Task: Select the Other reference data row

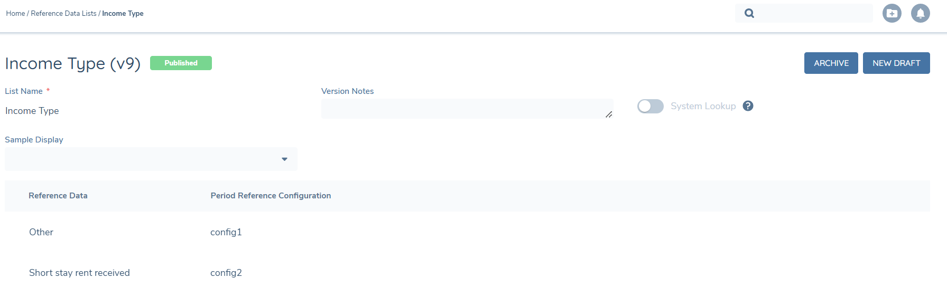Action: click(x=41, y=232)
